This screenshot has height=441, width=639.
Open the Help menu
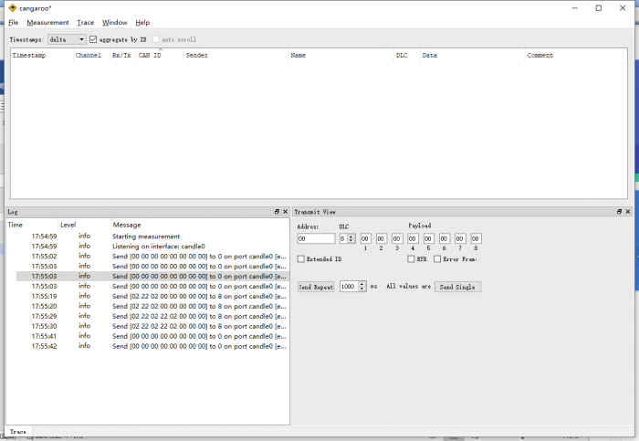click(x=142, y=23)
